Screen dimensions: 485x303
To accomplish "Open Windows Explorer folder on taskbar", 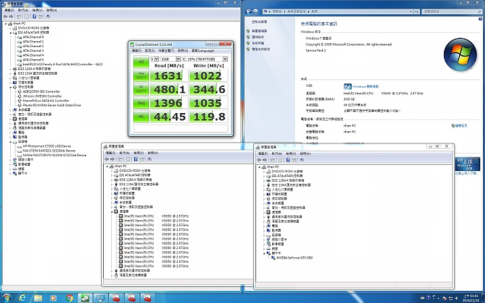I will [38, 298].
